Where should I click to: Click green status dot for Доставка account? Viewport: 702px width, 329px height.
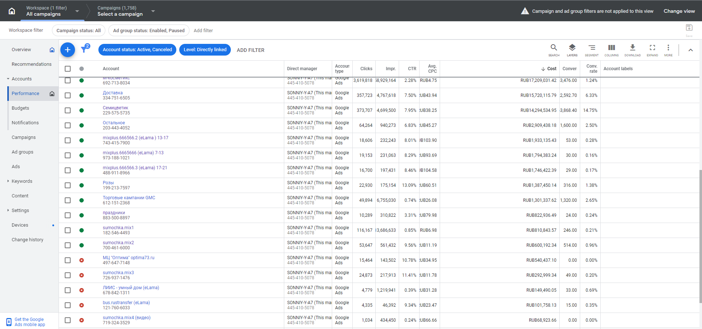click(x=82, y=95)
